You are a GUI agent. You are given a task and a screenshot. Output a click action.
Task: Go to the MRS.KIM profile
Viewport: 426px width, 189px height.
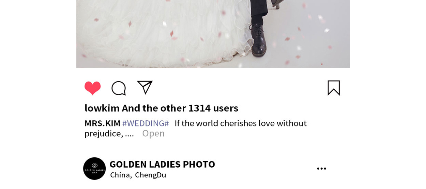[x=103, y=123]
